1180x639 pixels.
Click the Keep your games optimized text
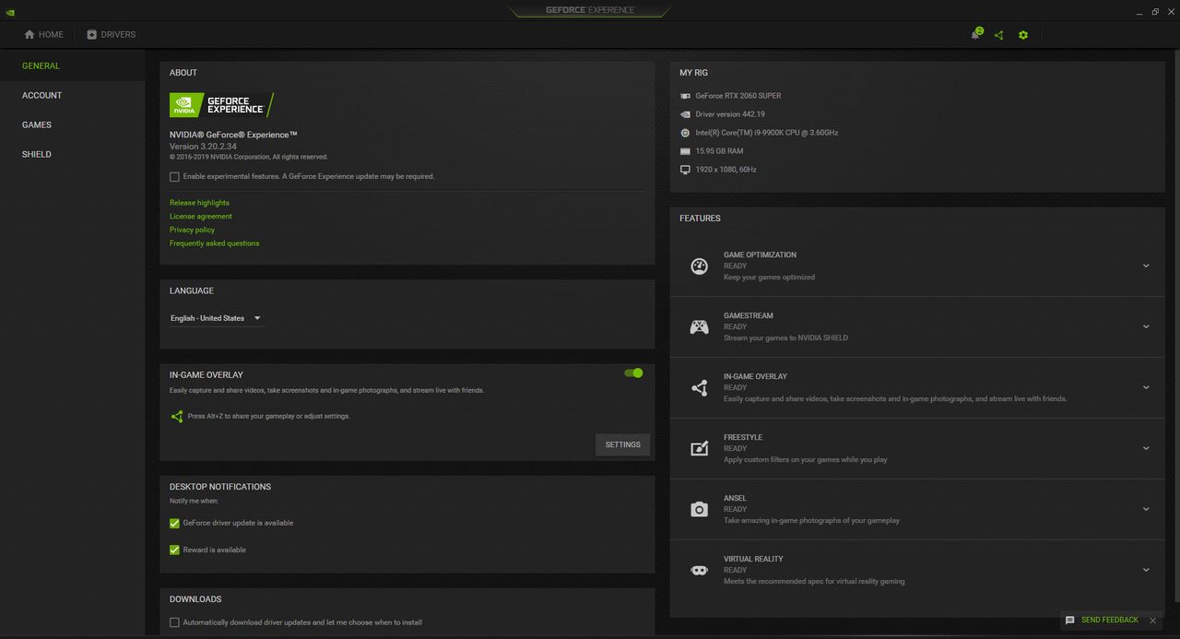(x=769, y=277)
